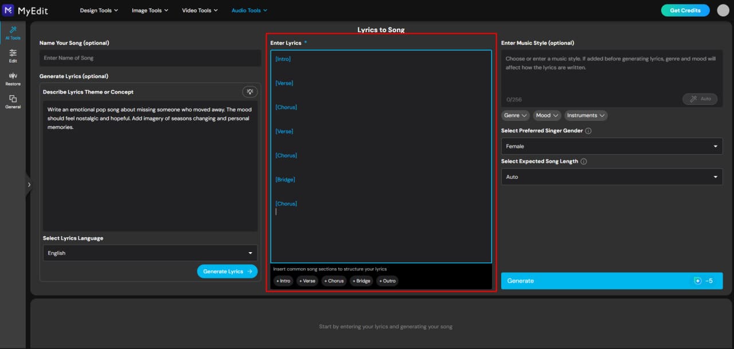734x349 pixels.
Task: Open the Expected Song Length selector
Action: tap(611, 177)
